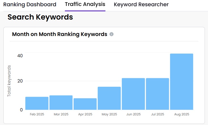Click the Total keywords axis label
Screen dimensions: 208x125
click(9, 81)
